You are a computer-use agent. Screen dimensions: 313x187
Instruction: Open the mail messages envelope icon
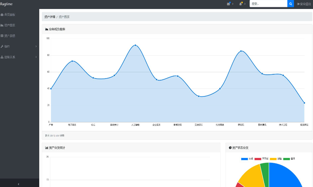228,4
